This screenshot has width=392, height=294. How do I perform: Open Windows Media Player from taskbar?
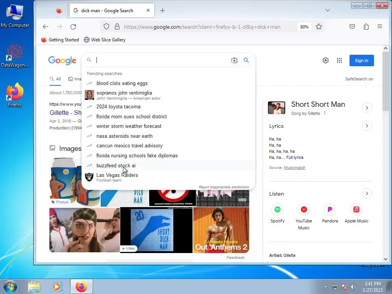57,287
